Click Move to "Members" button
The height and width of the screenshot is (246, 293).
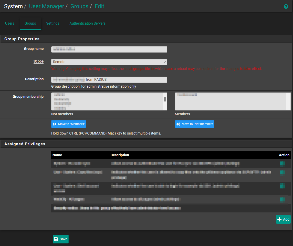pos(69,124)
